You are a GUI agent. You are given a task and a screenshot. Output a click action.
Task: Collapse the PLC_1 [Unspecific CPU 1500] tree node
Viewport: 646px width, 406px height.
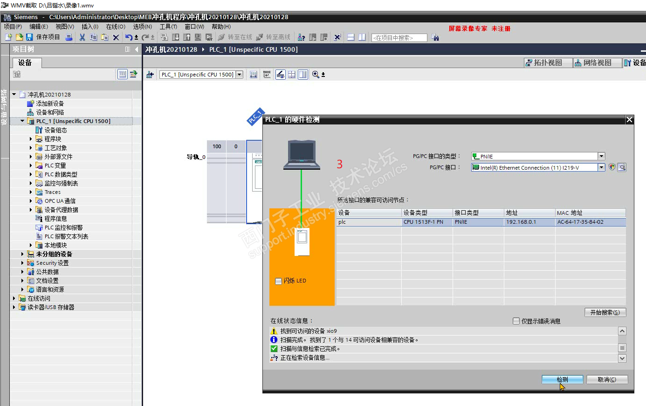[x=22, y=121]
